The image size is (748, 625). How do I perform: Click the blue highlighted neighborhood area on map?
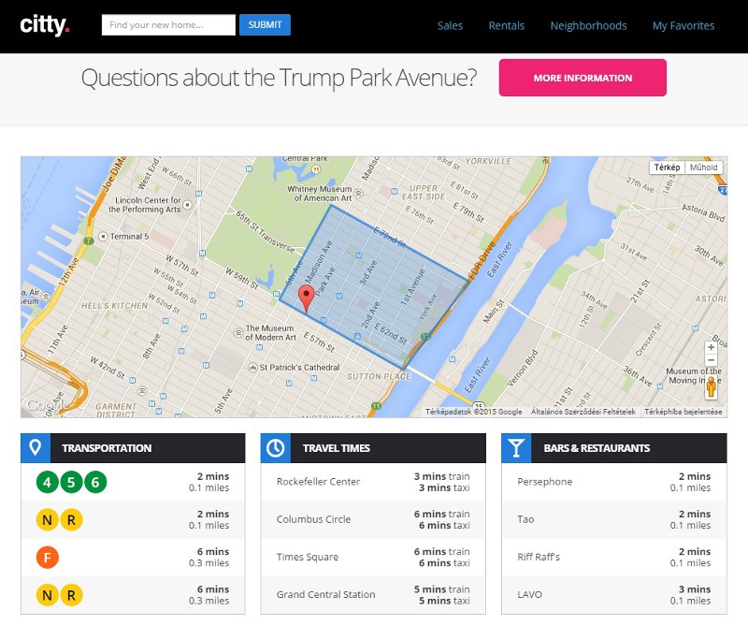pos(377,289)
